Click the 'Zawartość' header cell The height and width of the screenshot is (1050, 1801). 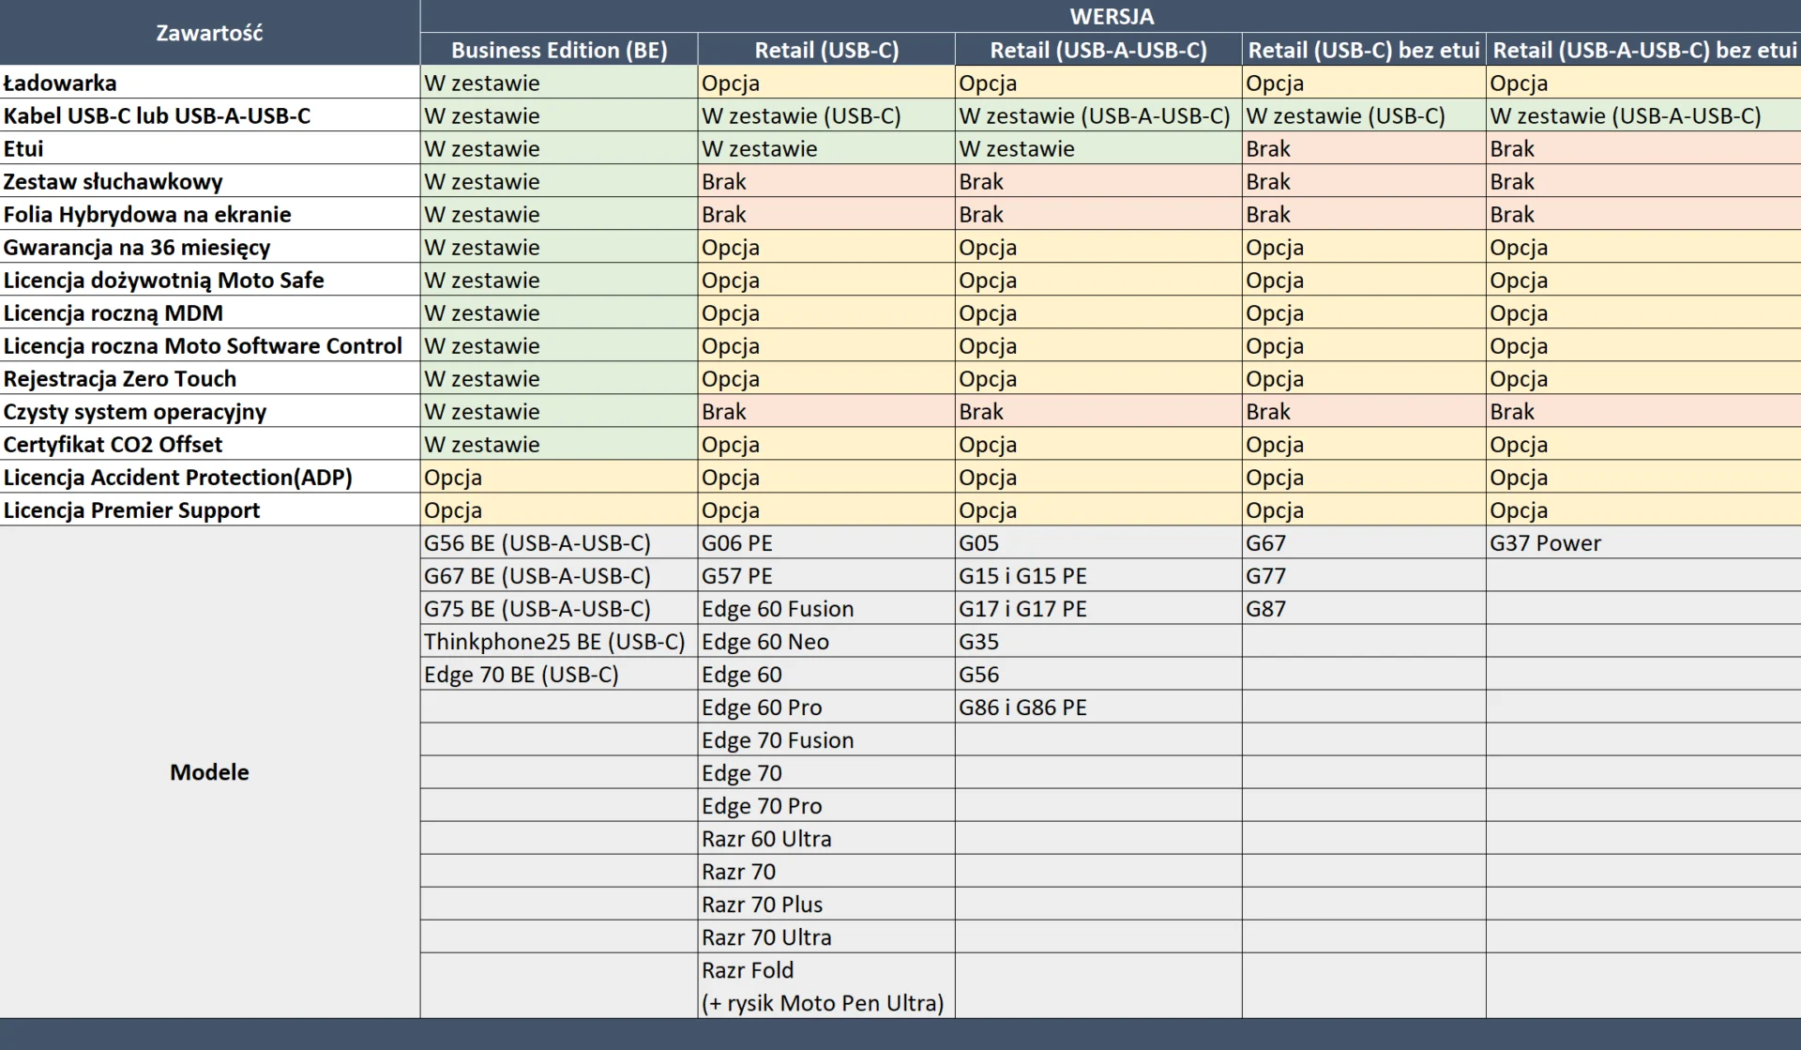[209, 33]
